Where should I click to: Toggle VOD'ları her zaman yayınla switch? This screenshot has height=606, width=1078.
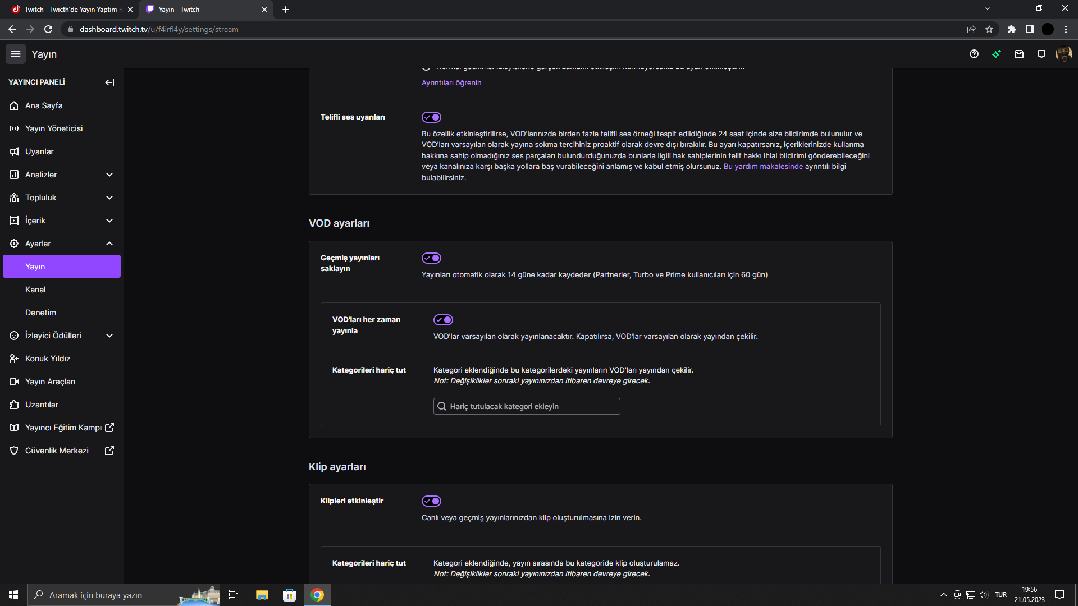tap(444, 320)
